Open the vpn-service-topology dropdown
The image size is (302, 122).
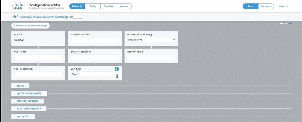tap(151, 40)
